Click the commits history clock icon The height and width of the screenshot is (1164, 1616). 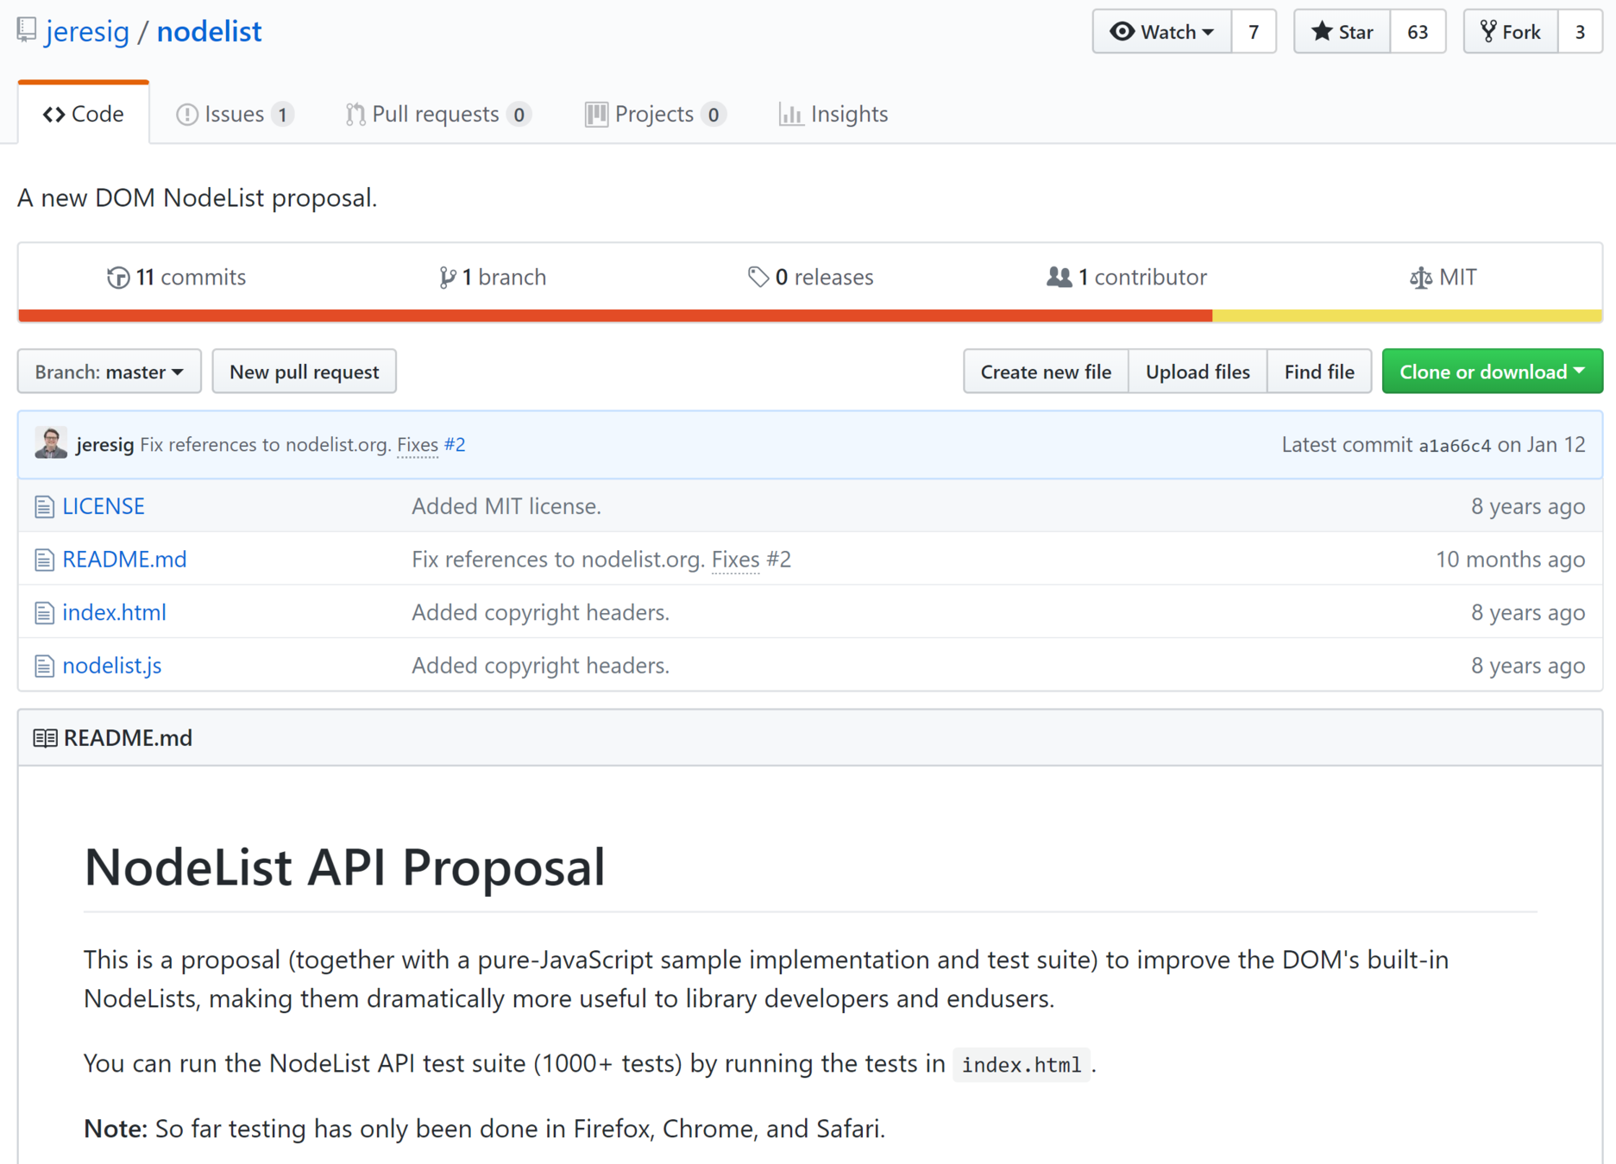(118, 278)
